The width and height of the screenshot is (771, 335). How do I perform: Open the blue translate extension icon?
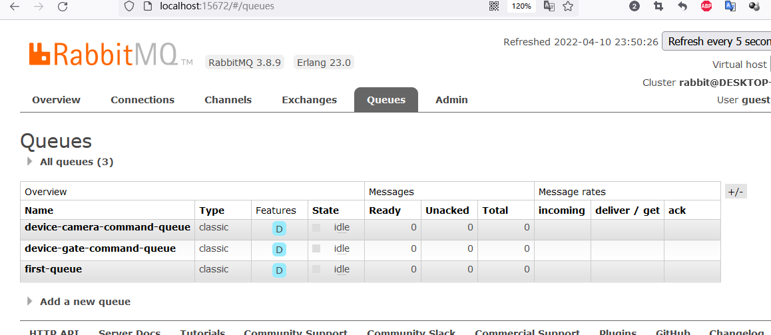coord(730,7)
